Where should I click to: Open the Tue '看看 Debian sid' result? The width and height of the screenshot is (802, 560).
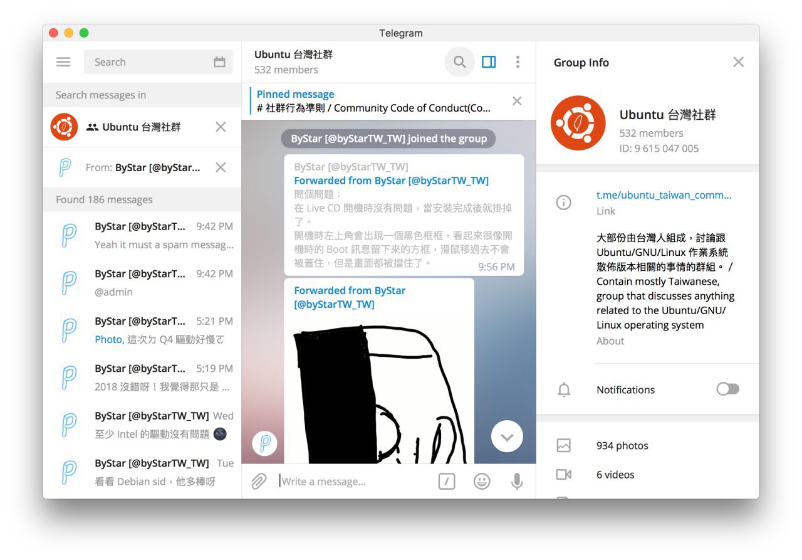[142, 472]
